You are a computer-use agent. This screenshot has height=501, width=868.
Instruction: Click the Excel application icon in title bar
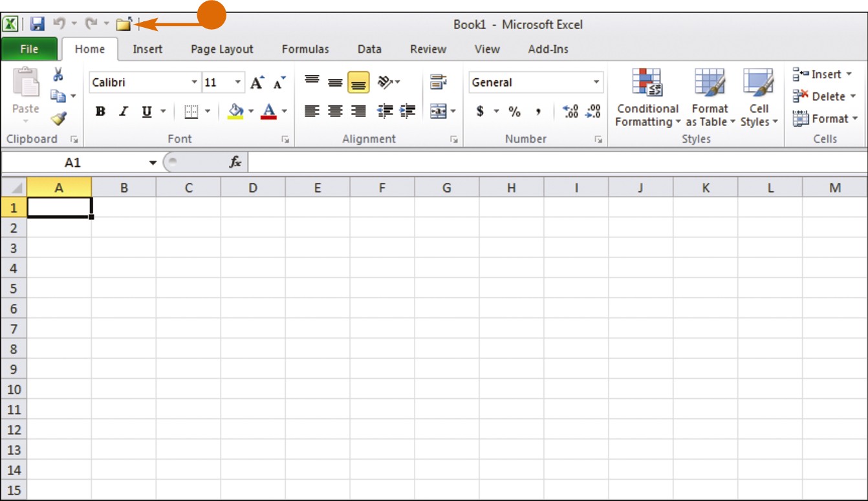coord(10,25)
